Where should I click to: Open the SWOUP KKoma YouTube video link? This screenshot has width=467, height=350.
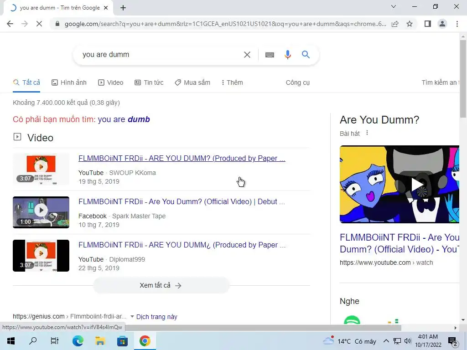[x=182, y=158]
